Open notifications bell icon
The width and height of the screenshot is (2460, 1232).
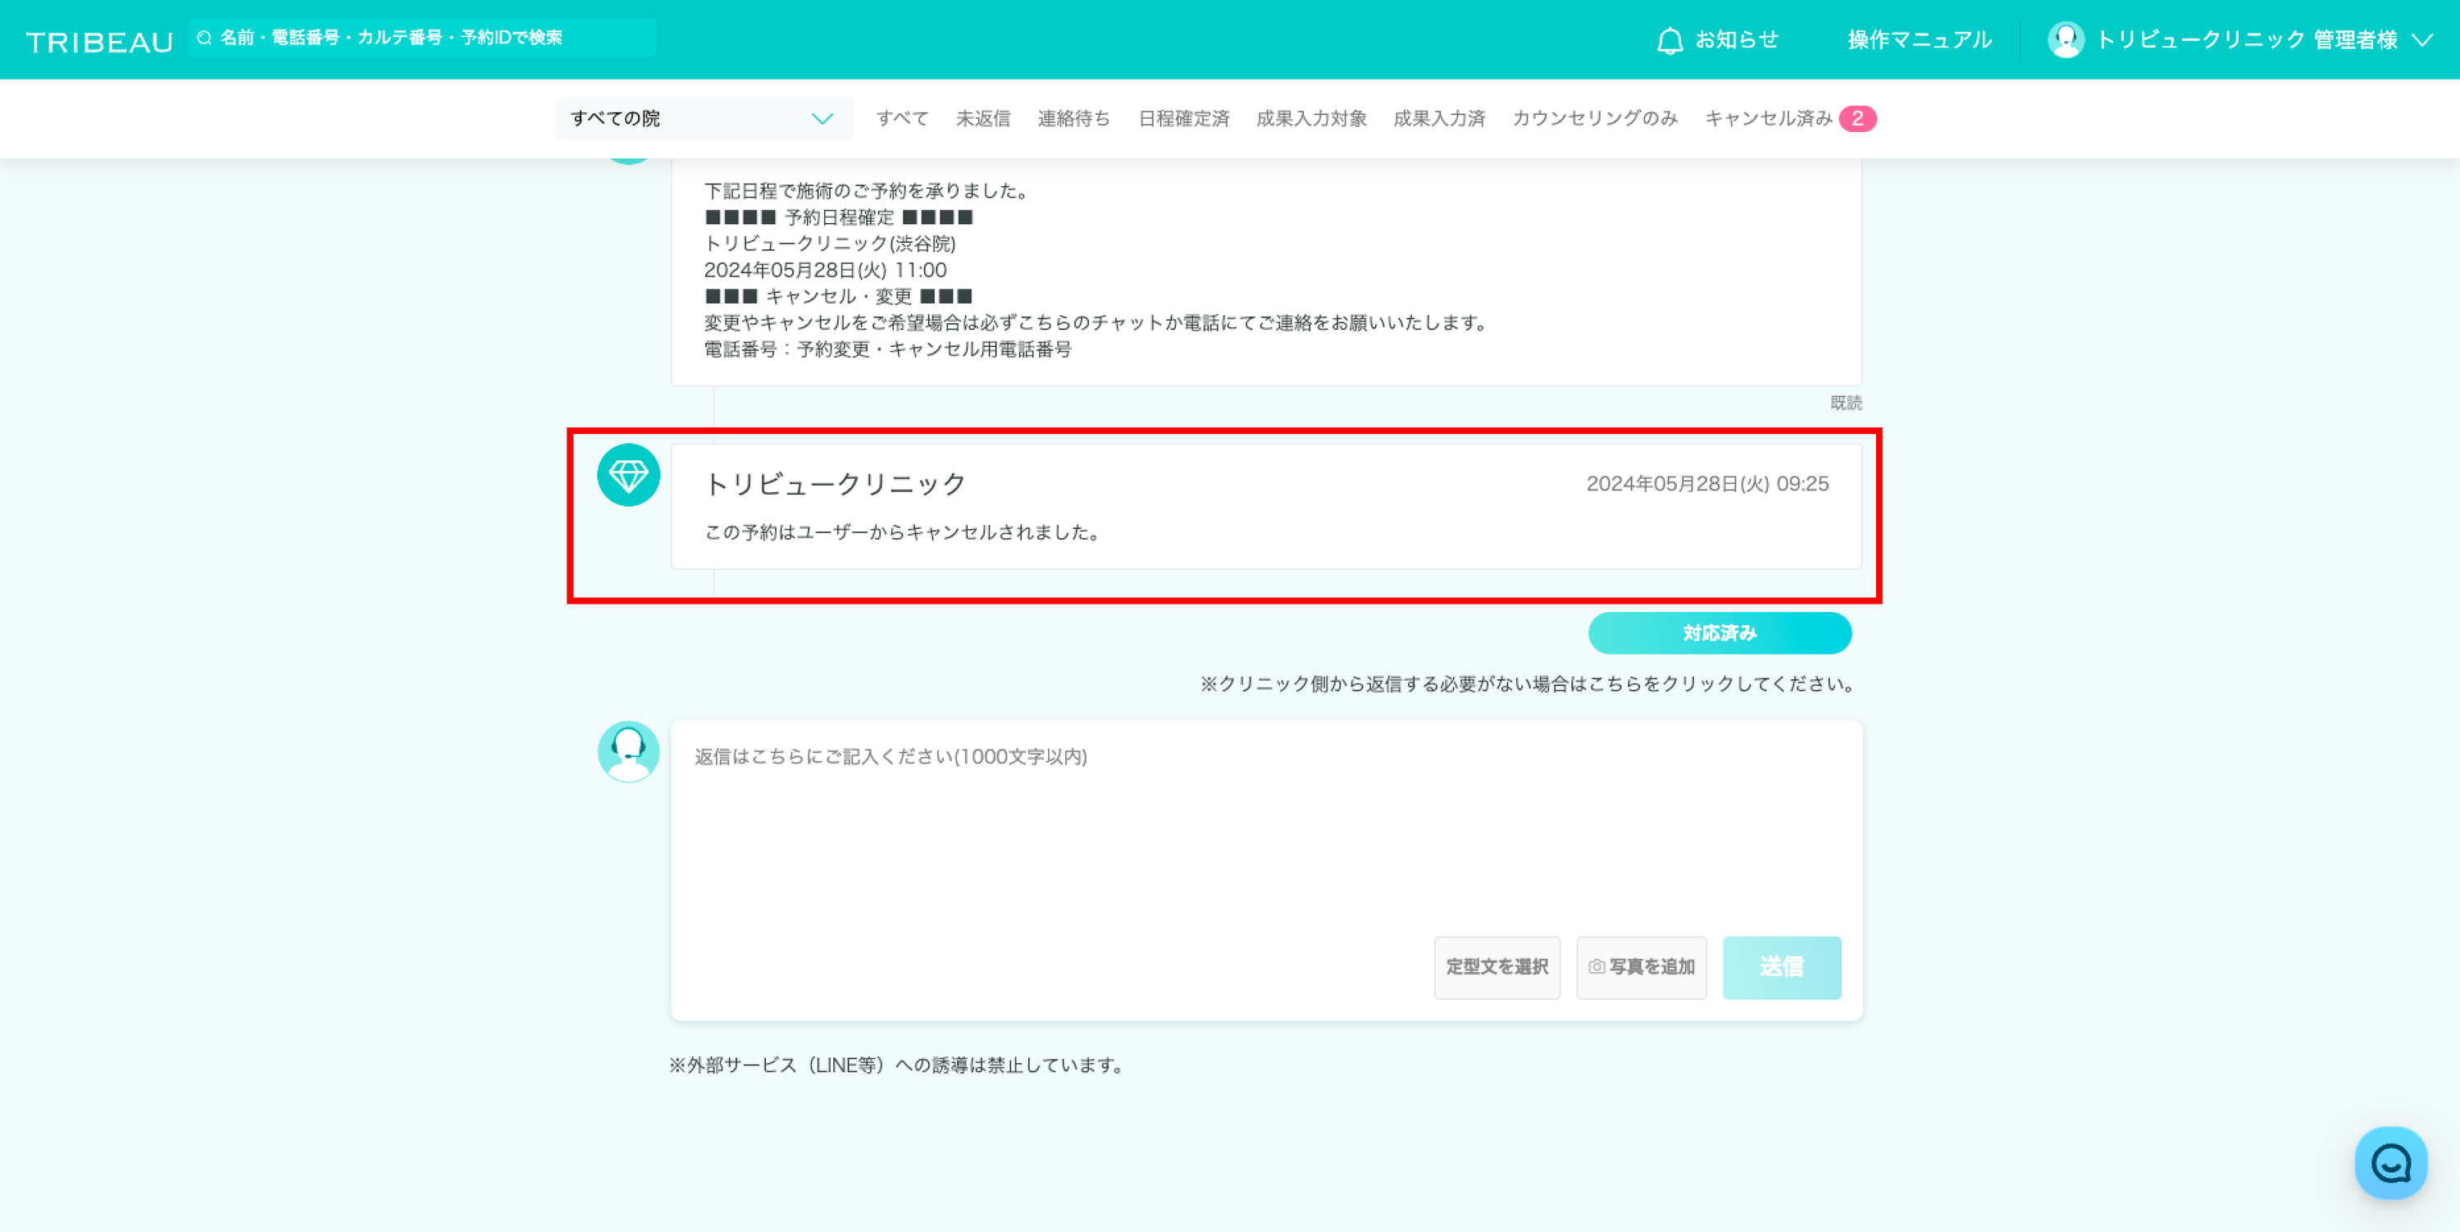click(1670, 40)
